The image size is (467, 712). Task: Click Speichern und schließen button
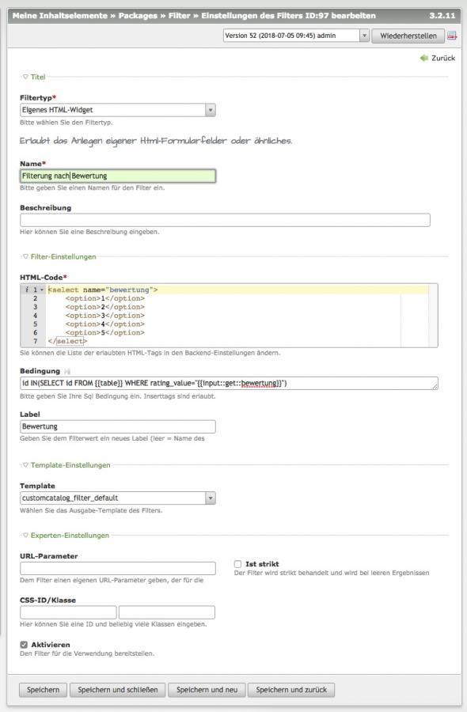pos(118,690)
